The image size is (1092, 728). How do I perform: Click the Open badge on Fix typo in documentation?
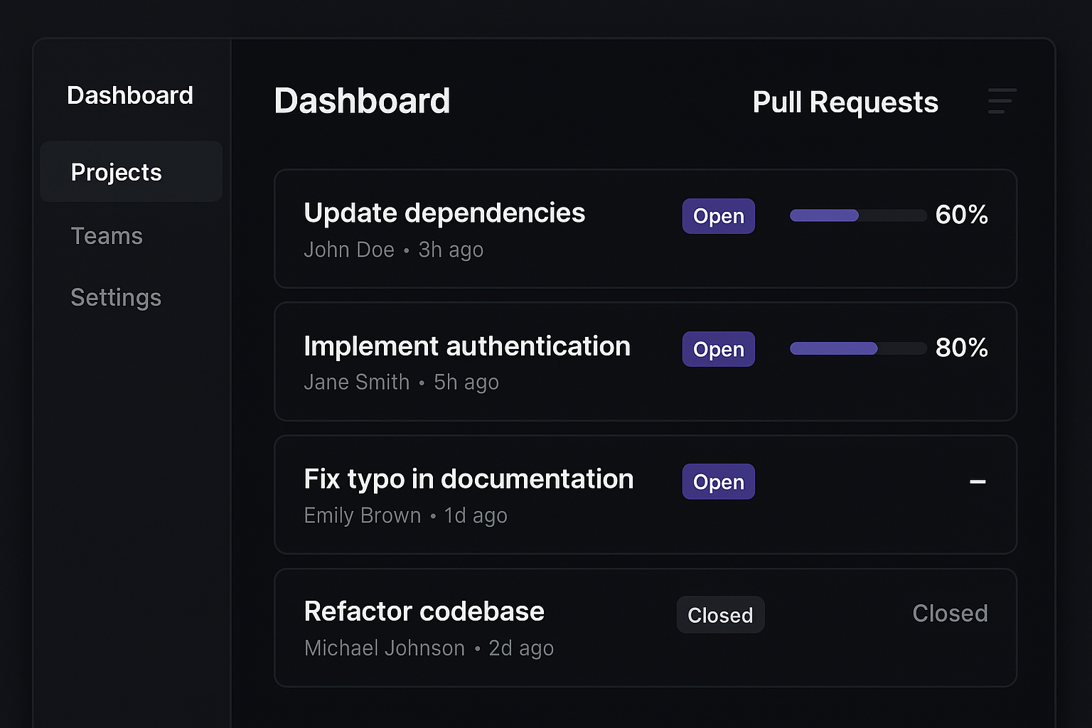(x=718, y=481)
